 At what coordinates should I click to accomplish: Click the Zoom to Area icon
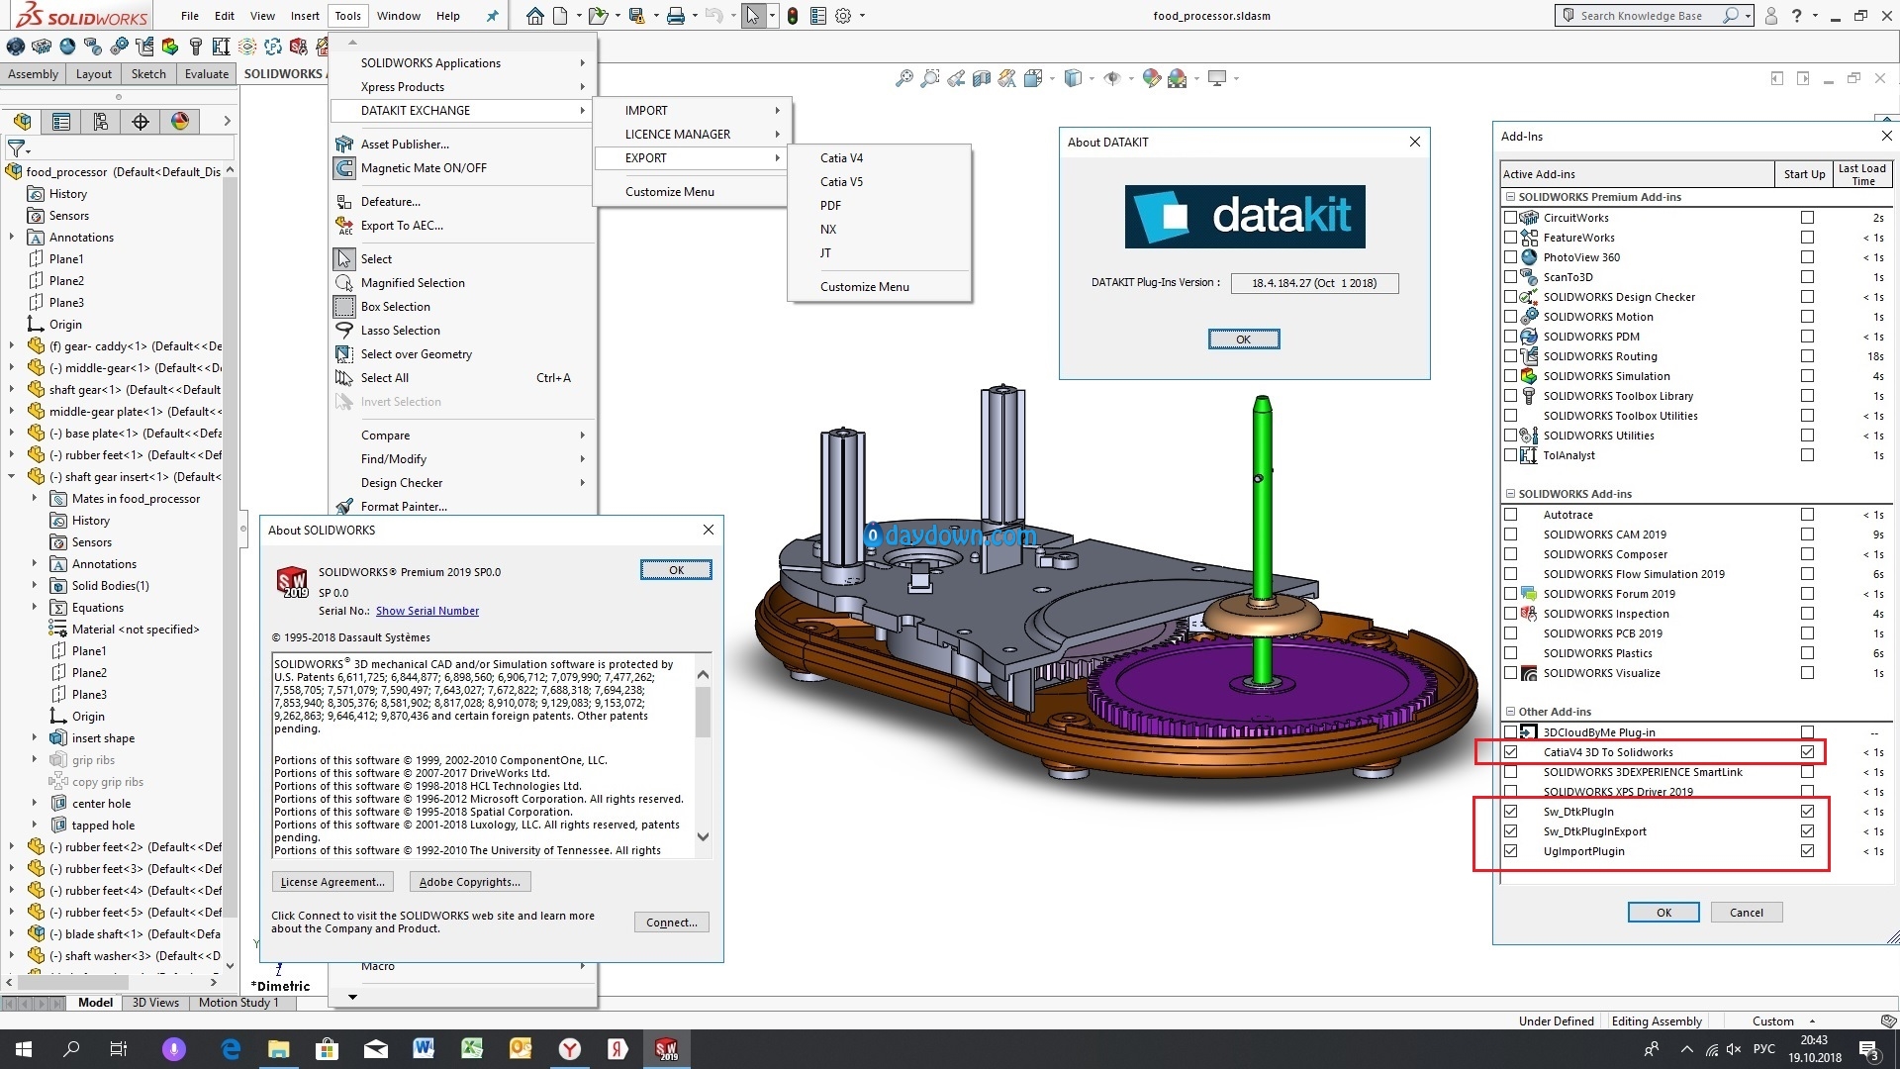pos(930,78)
